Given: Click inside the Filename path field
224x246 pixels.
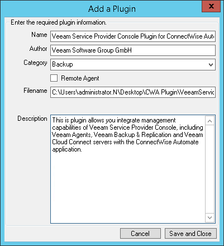Looking at the screenshot, I should [x=133, y=92].
